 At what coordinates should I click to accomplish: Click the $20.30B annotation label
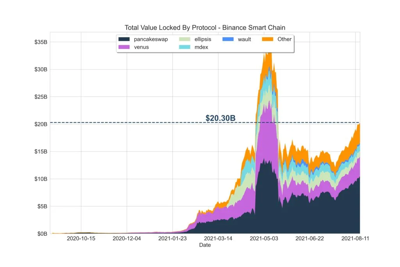(x=220, y=118)
